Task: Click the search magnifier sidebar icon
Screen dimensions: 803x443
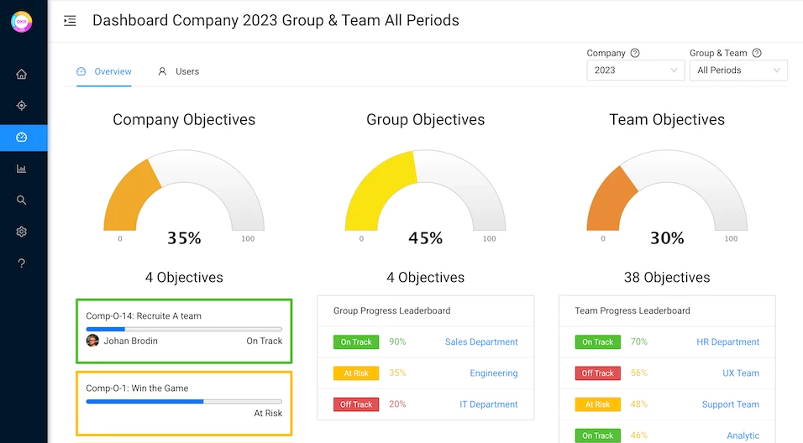Action: (x=21, y=200)
